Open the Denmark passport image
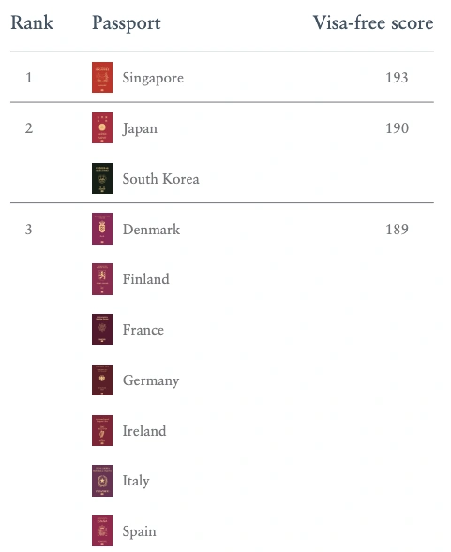This screenshot has height=552, width=451. tap(102, 229)
